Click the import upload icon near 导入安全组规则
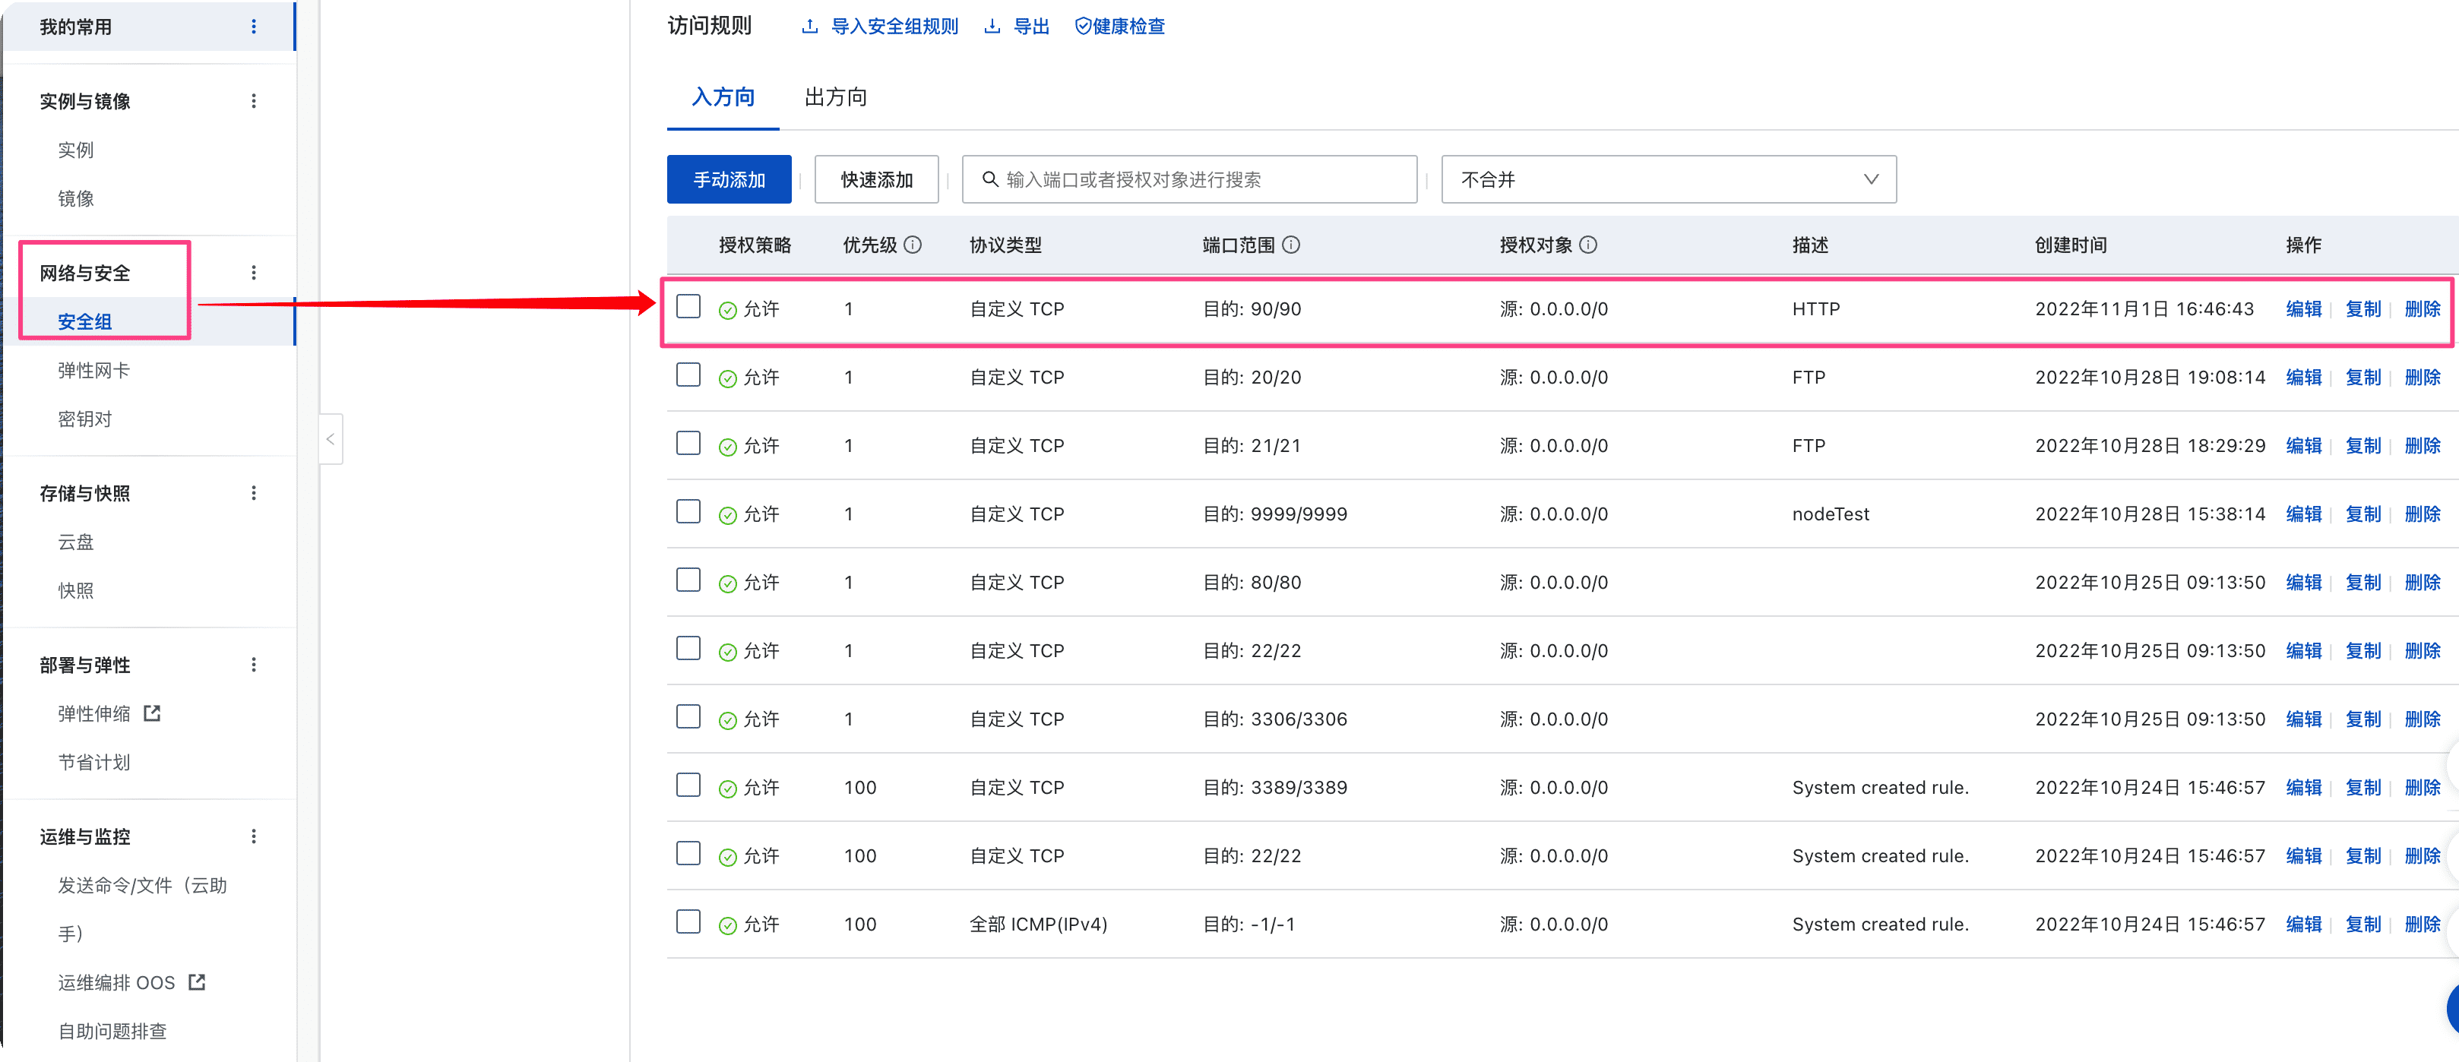This screenshot has height=1062, width=2459. [811, 27]
